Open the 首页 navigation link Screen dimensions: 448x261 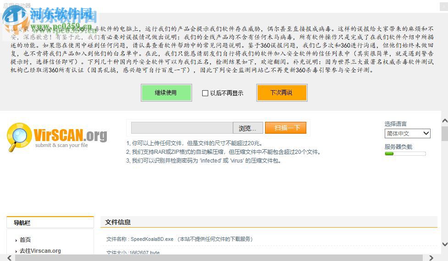pos(25,240)
